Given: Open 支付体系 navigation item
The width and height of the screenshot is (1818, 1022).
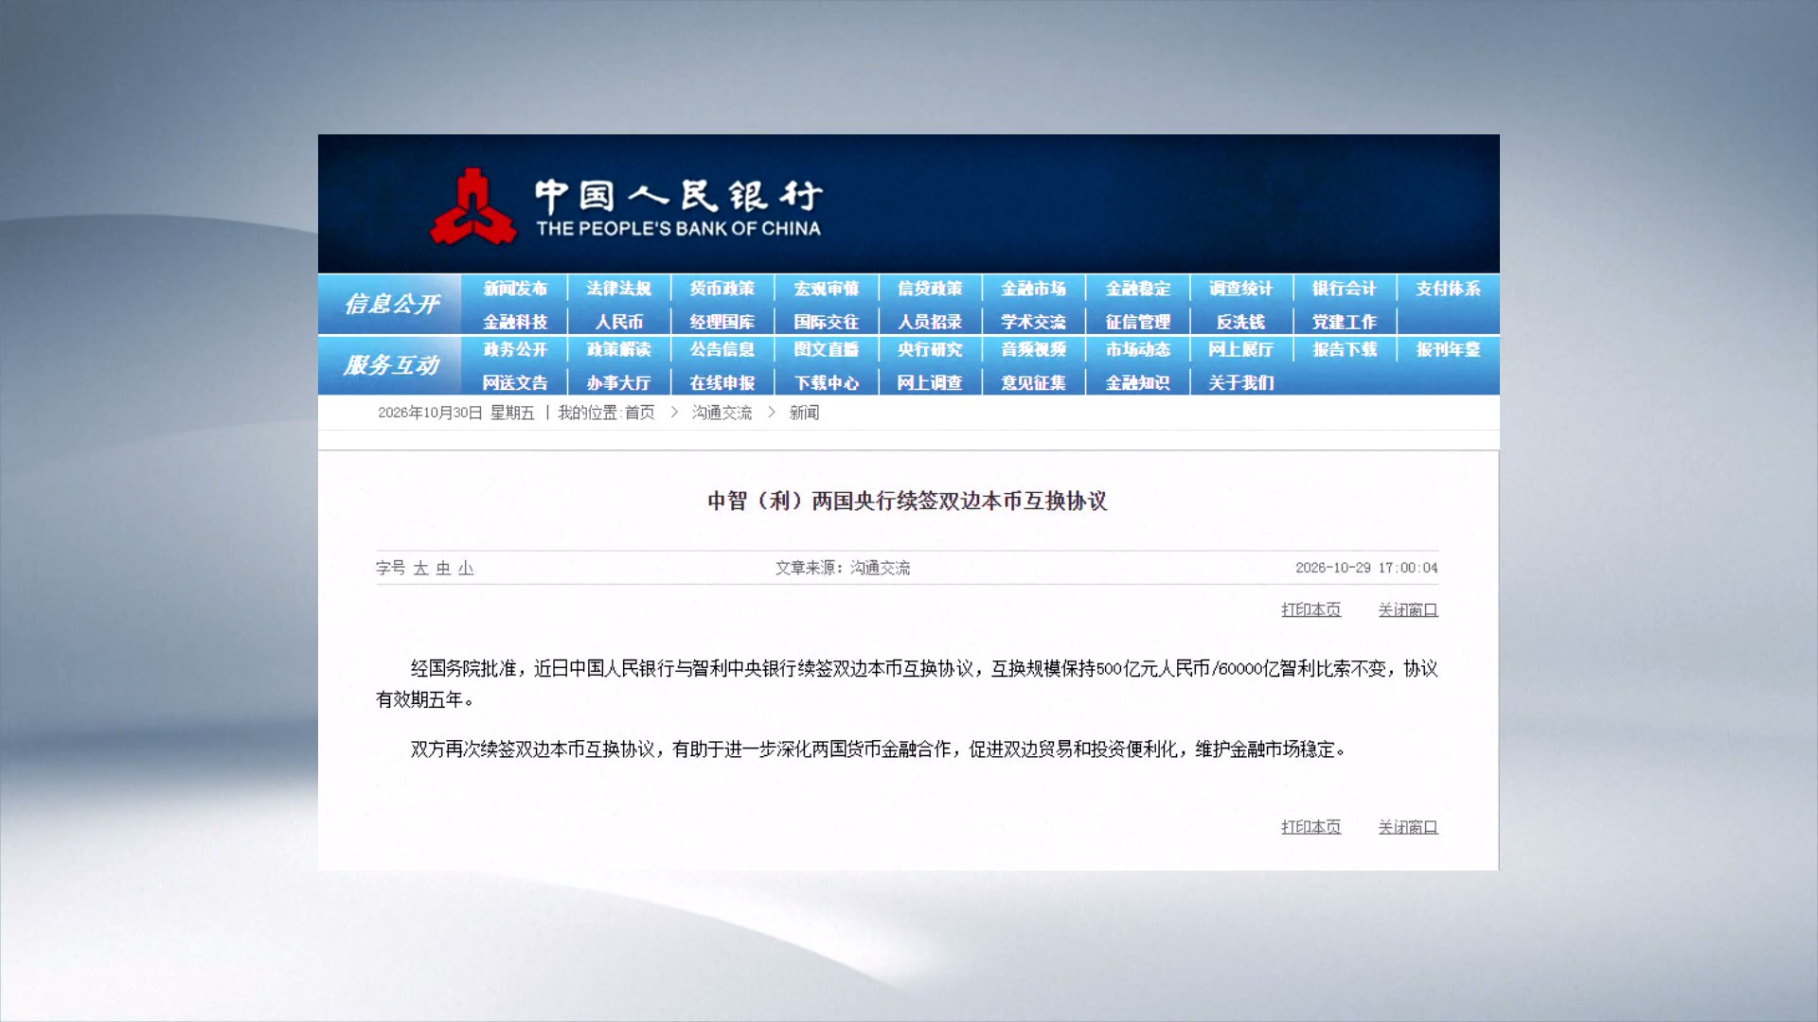Looking at the screenshot, I should coord(1449,289).
